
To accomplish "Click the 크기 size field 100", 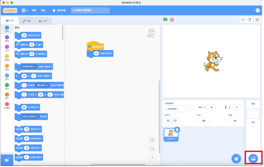I will [x=203, y=121].
